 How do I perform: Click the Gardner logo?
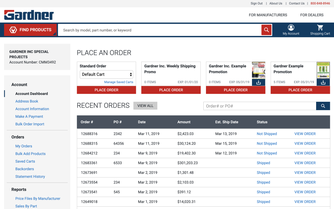[29, 15]
